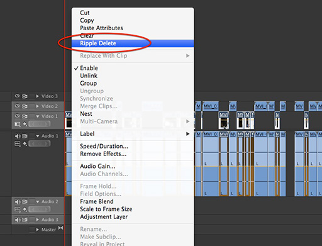Expand the Master track triangle

pos(37,230)
